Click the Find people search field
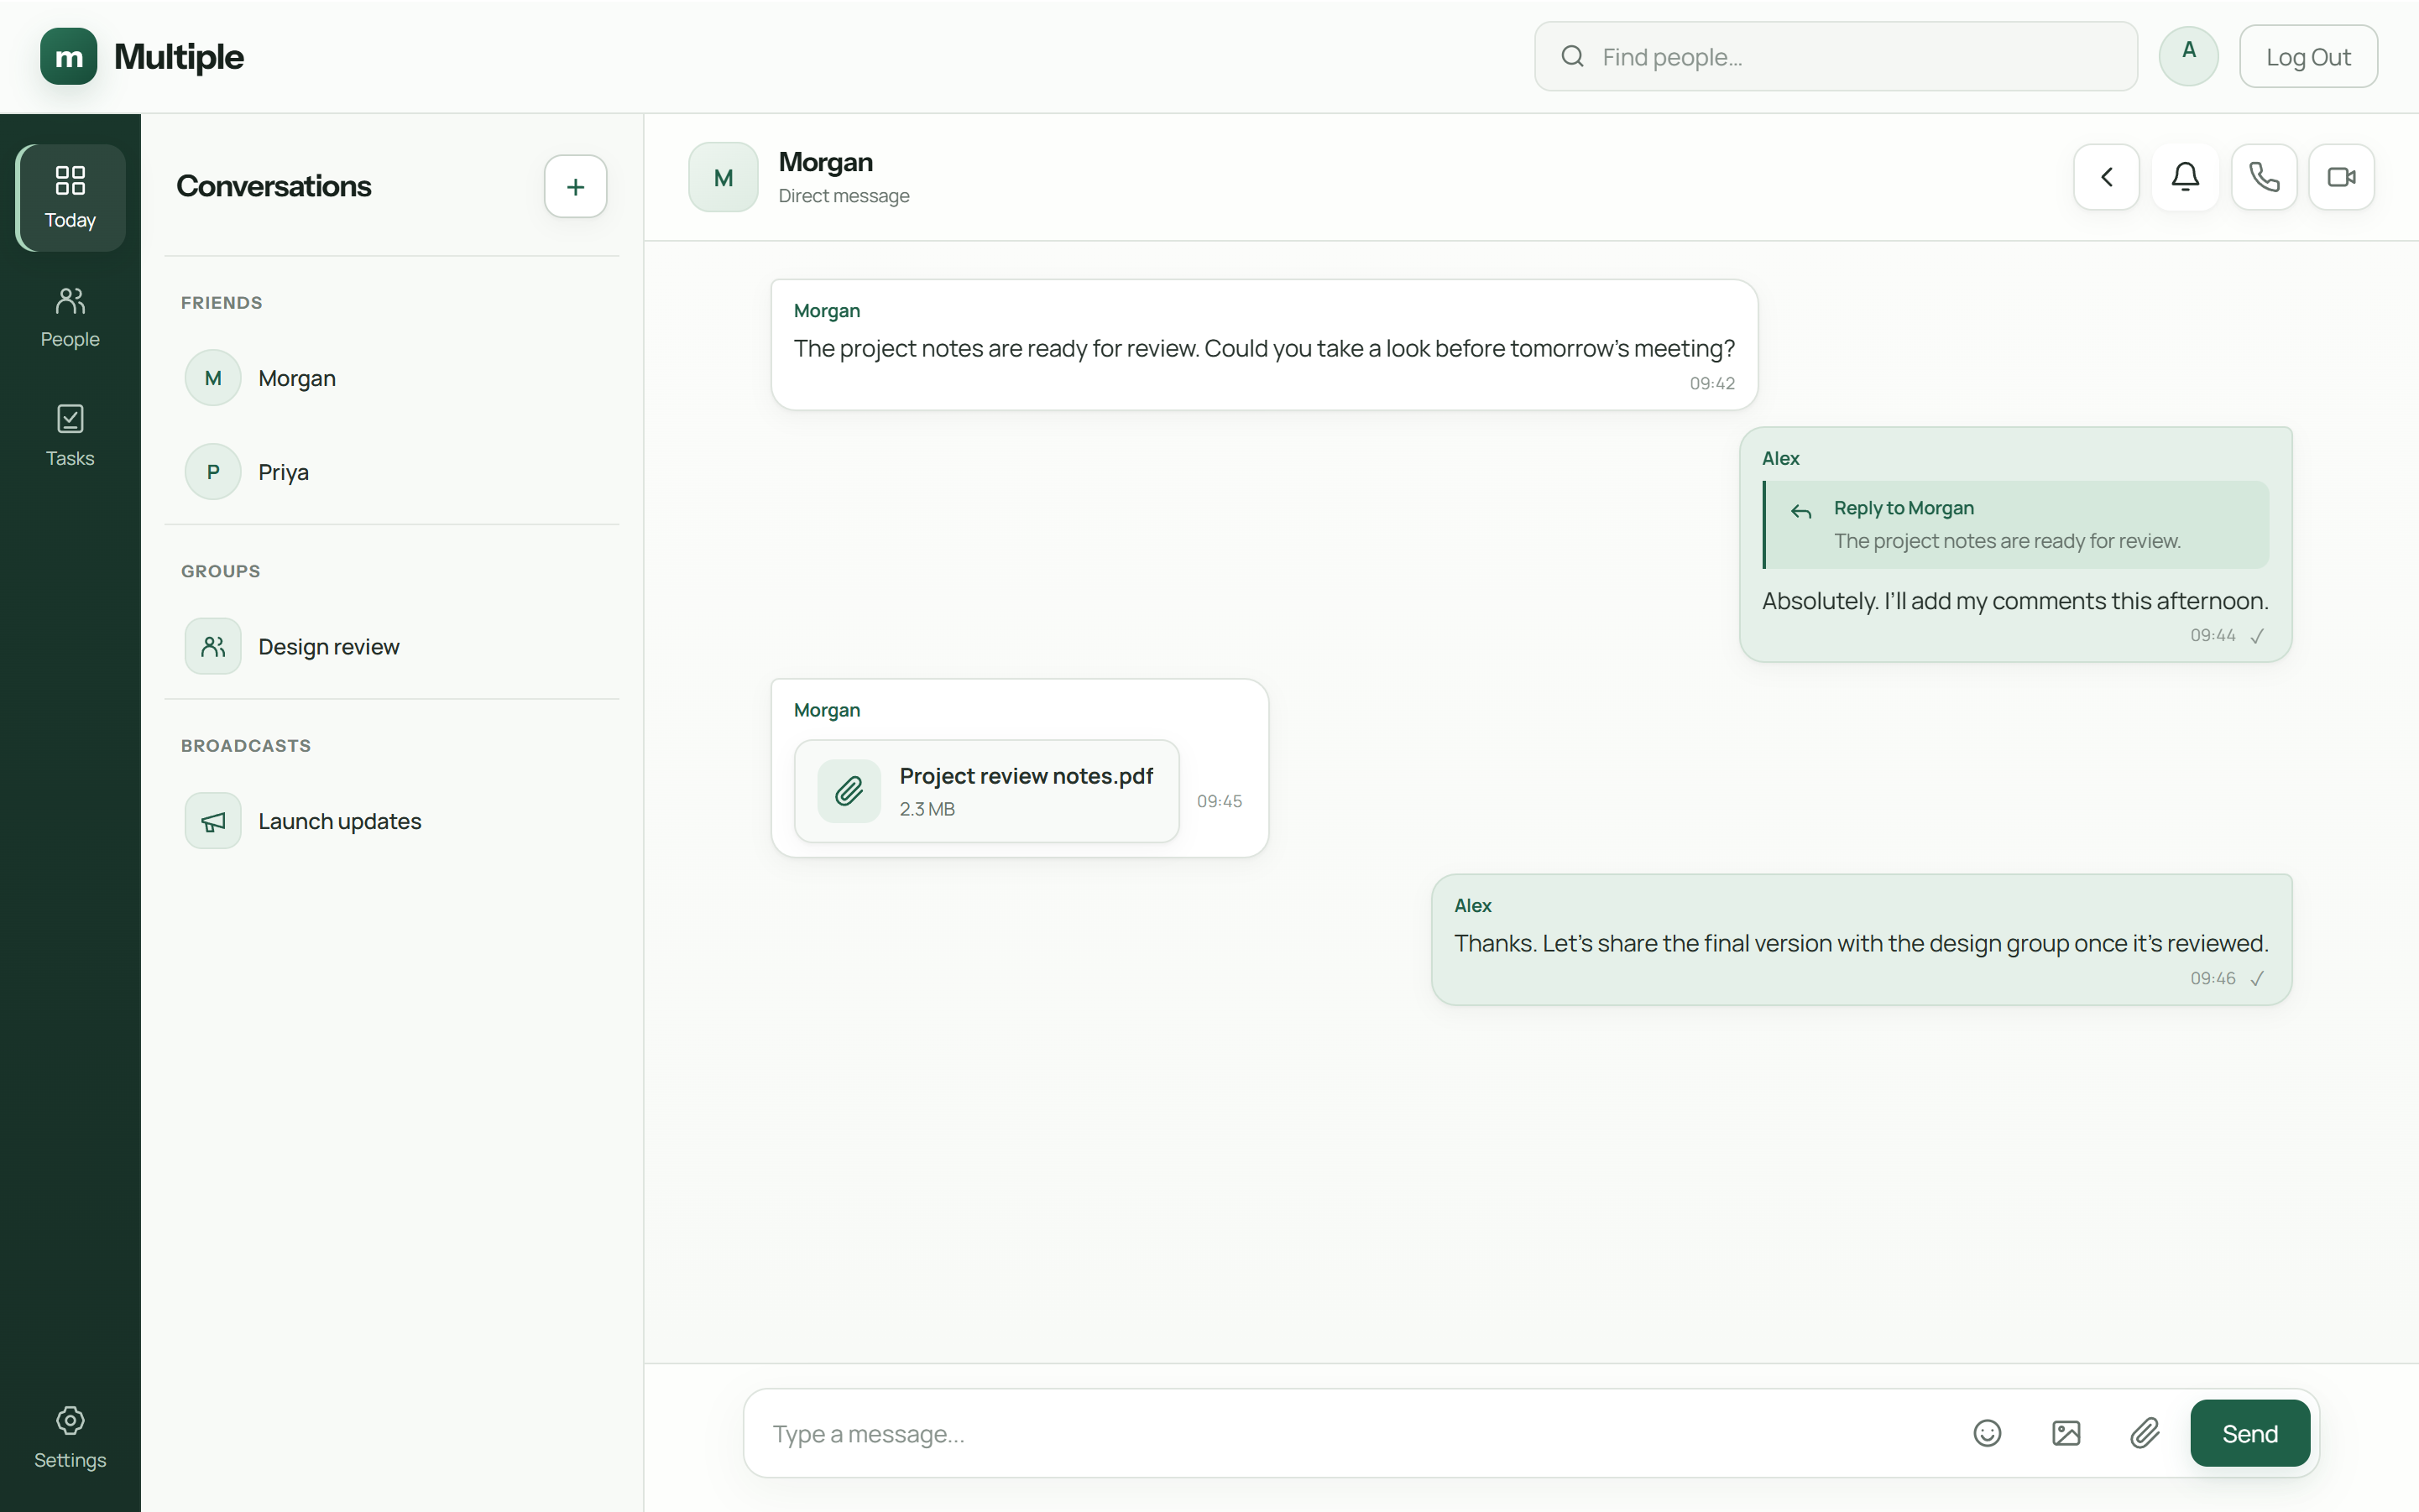The width and height of the screenshot is (2419, 1512). (1836, 57)
